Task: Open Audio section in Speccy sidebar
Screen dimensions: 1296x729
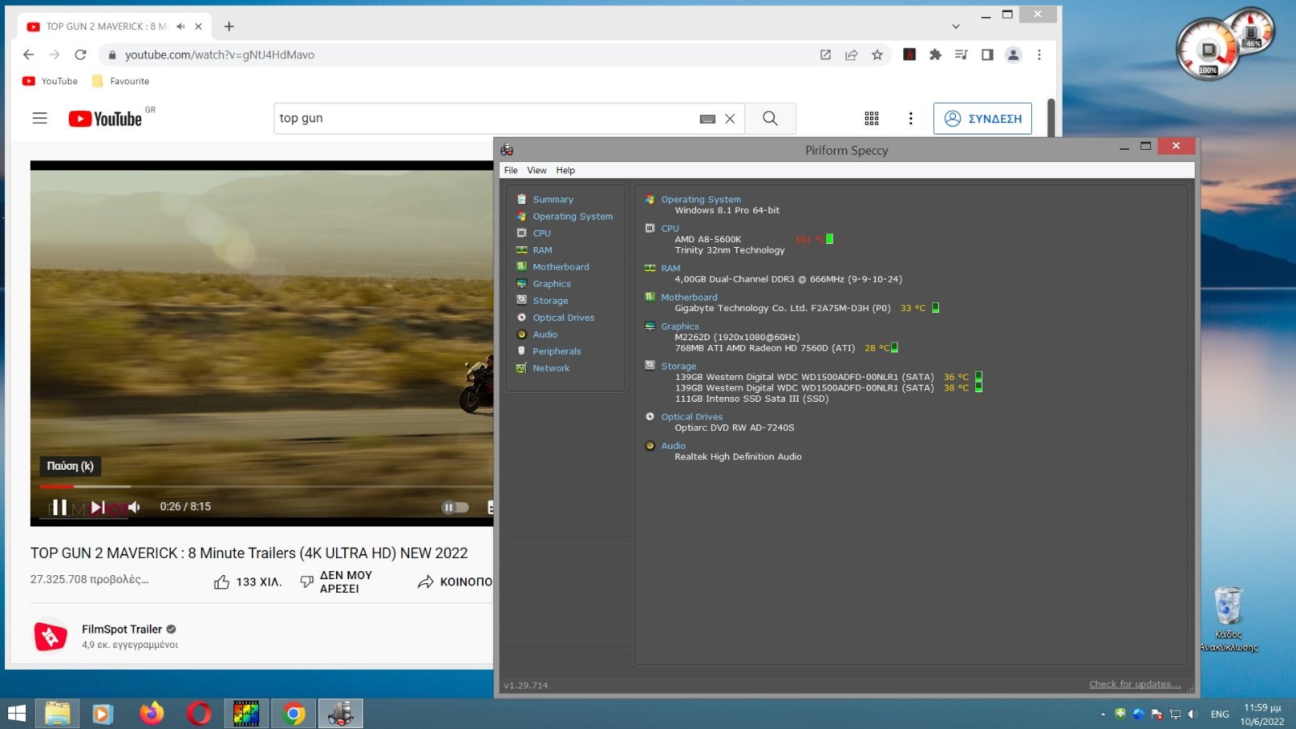Action: click(x=544, y=335)
